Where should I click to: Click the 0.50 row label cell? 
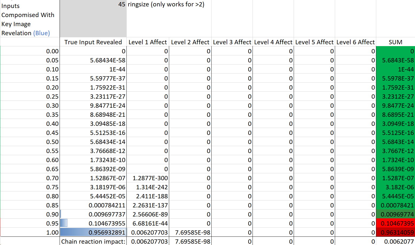30,142
